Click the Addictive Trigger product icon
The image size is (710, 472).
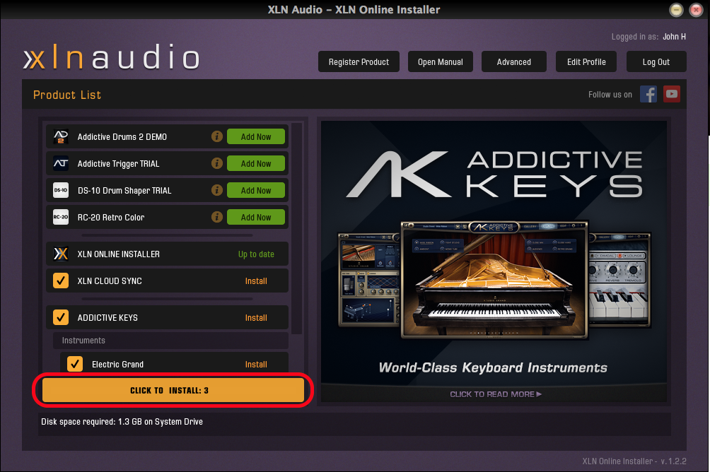click(61, 163)
